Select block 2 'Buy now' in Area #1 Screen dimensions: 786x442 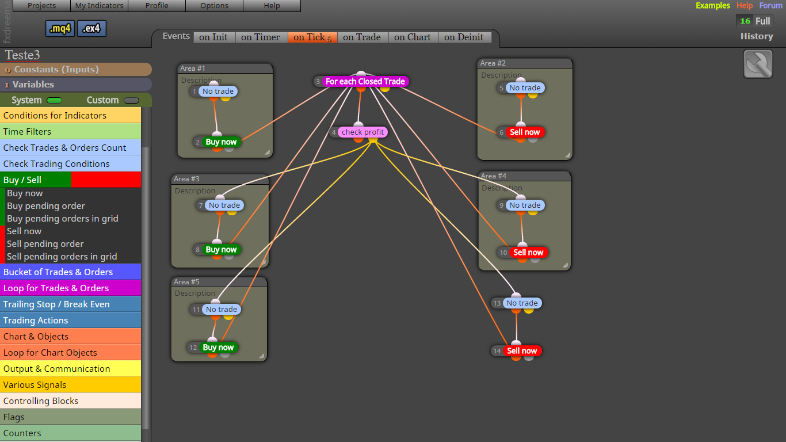coord(221,142)
